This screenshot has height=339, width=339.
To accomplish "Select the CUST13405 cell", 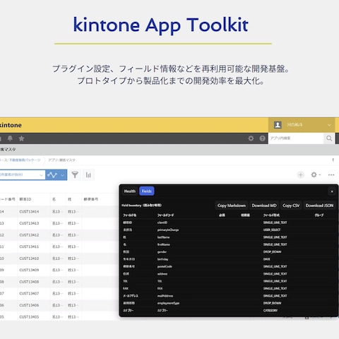I will (x=29, y=317).
